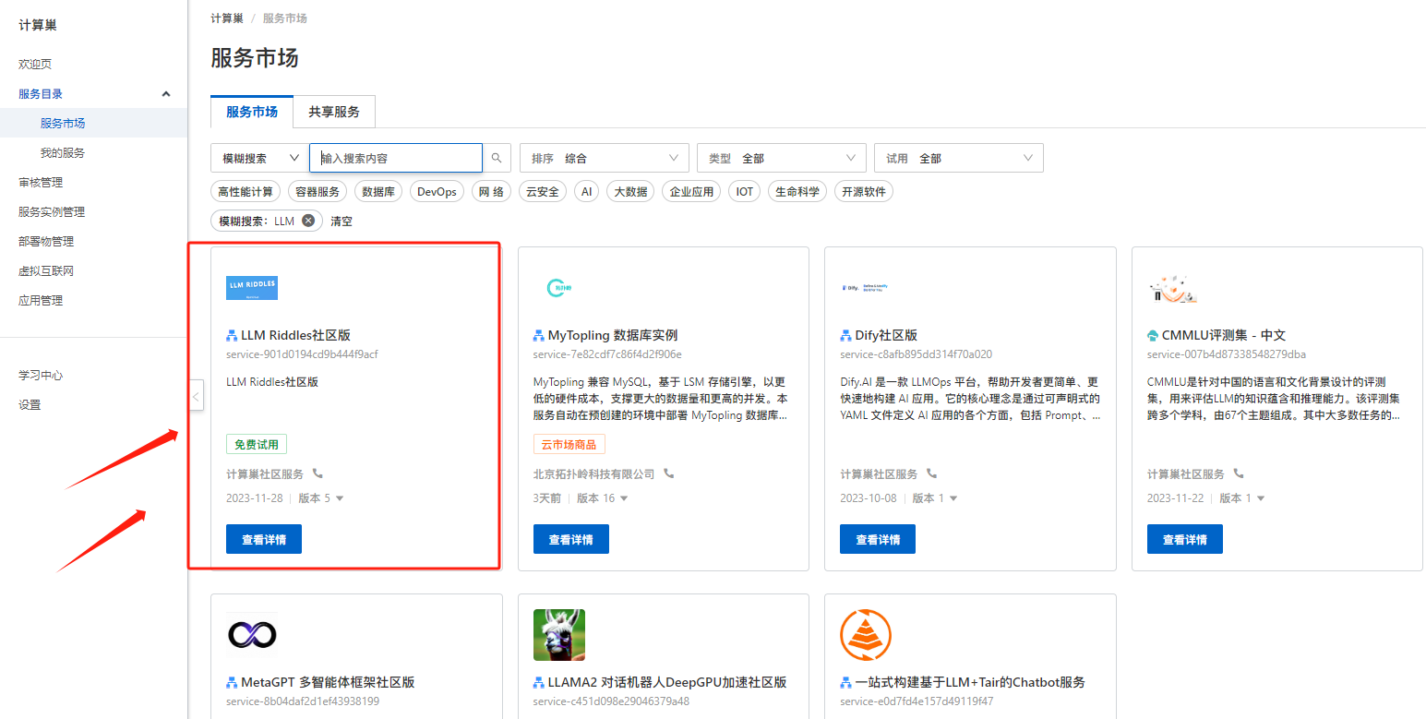Filter by 生命科学 category tag
Screen dimensions: 1426x719
click(x=797, y=192)
